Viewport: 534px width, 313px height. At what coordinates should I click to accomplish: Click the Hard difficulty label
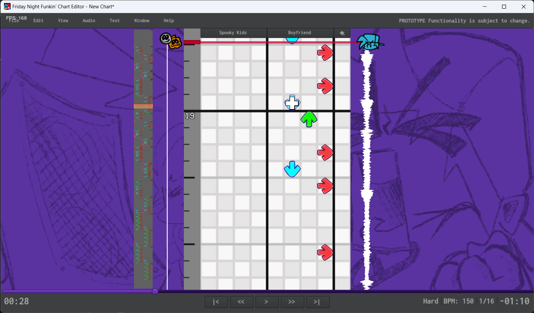click(x=430, y=301)
